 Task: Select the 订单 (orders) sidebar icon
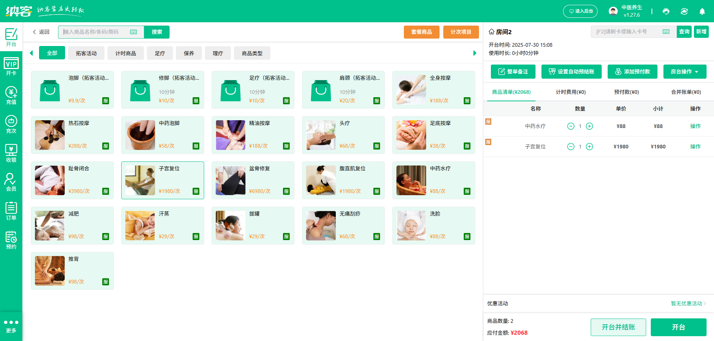coord(11,211)
